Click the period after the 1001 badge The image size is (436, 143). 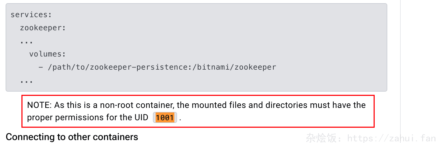pos(180,118)
